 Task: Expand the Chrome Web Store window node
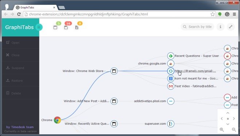click(114, 71)
